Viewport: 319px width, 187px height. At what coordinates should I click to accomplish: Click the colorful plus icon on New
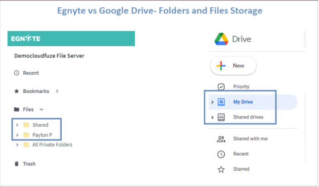[221, 66]
